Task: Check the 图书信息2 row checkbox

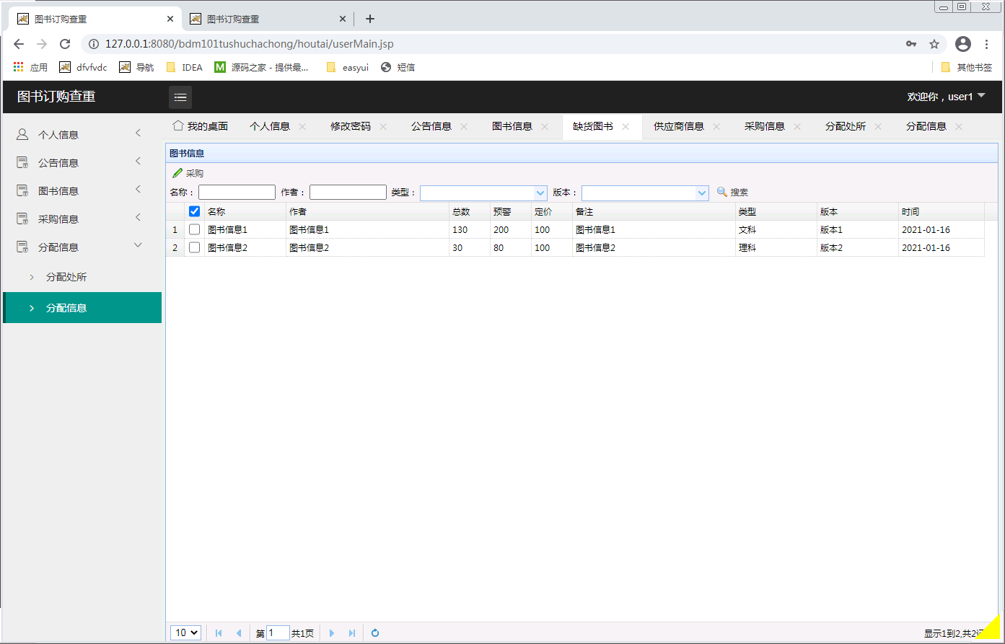Action: (x=194, y=247)
